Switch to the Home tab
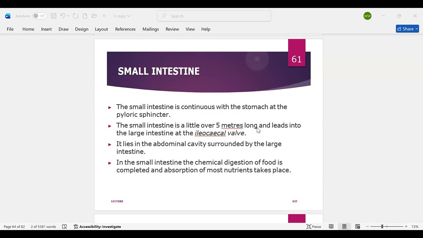 (x=28, y=29)
